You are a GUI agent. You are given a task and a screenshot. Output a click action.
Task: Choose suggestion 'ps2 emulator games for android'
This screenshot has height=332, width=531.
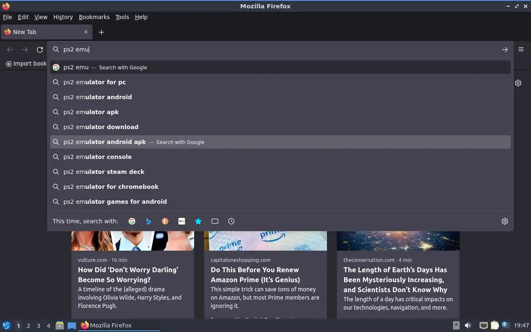tap(280, 202)
